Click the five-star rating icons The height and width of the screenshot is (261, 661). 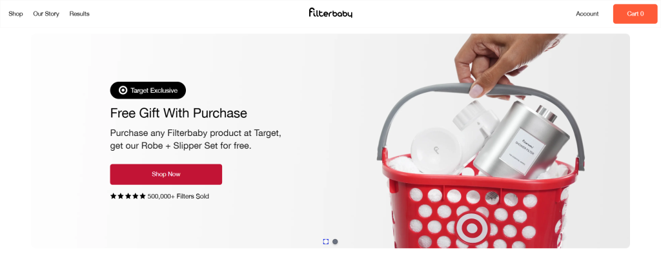click(128, 197)
